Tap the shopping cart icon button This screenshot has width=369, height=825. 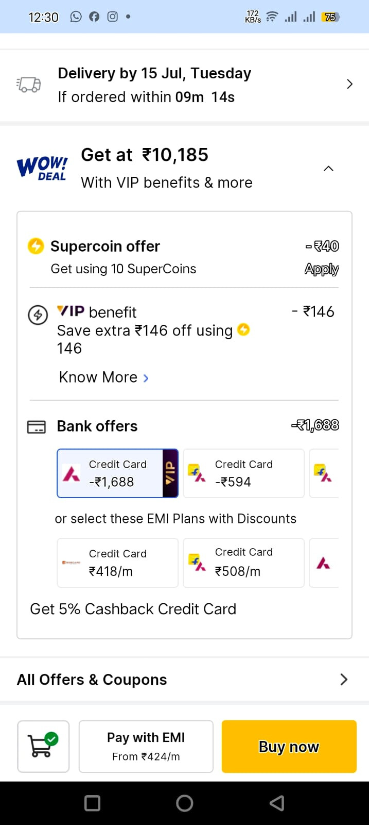(43, 746)
